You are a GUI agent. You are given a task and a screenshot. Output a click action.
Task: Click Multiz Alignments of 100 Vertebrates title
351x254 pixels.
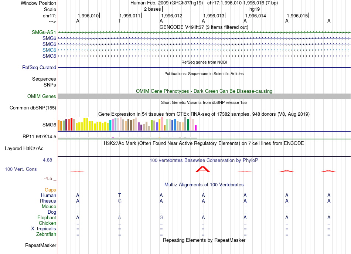[204, 184]
